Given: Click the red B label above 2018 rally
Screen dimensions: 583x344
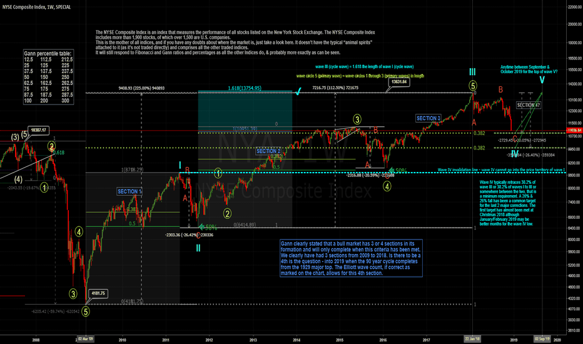Looking at the screenshot, I should pyautogui.click(x=500, y=89).
